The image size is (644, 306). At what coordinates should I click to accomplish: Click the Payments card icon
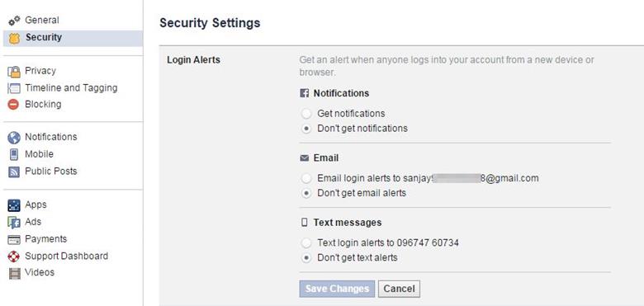[14, 239]
